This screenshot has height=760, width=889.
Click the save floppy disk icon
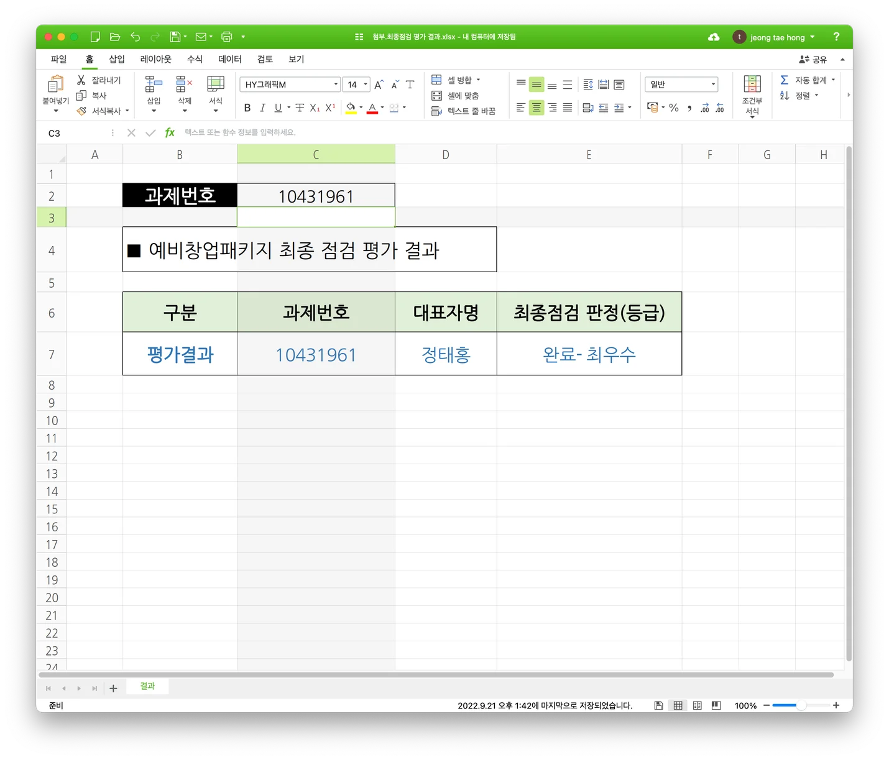175,37
